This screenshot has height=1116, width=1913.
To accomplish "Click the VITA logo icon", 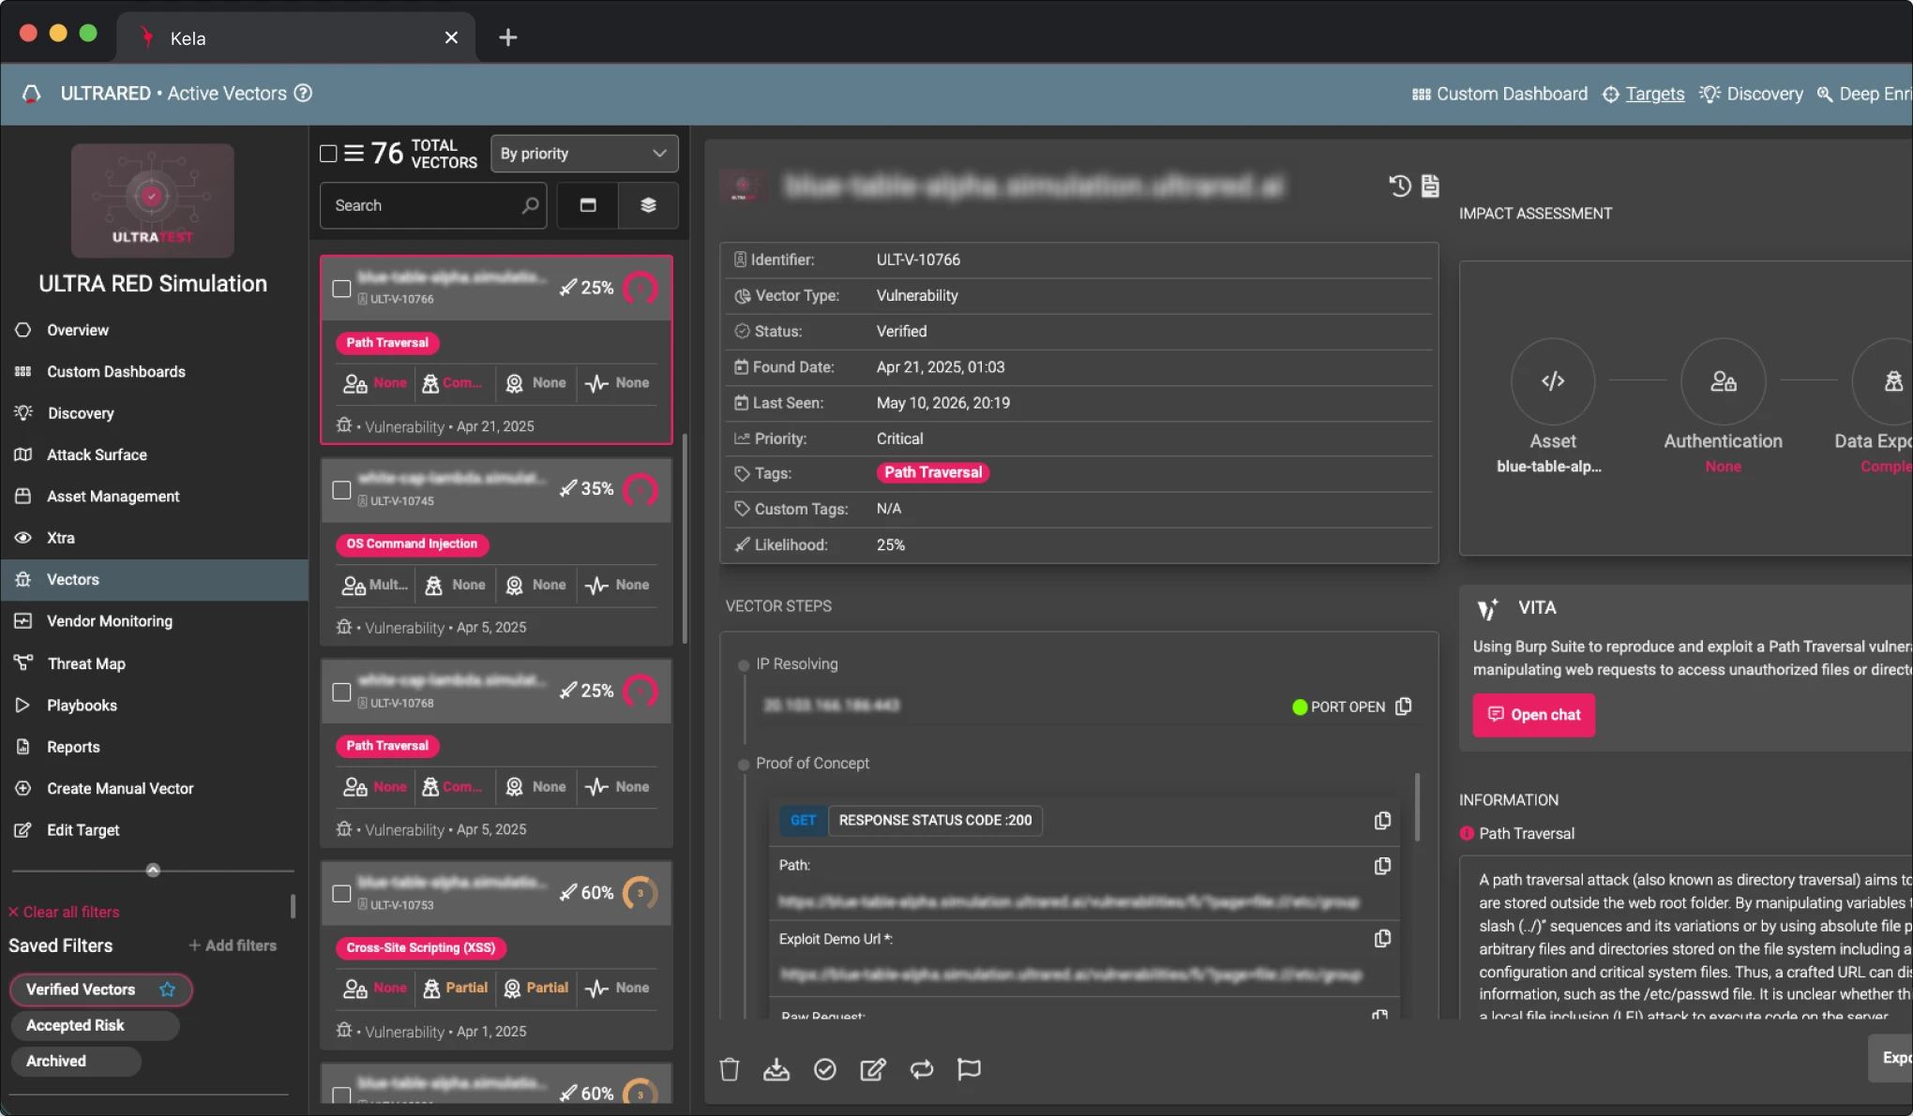I will [1488, 609].
